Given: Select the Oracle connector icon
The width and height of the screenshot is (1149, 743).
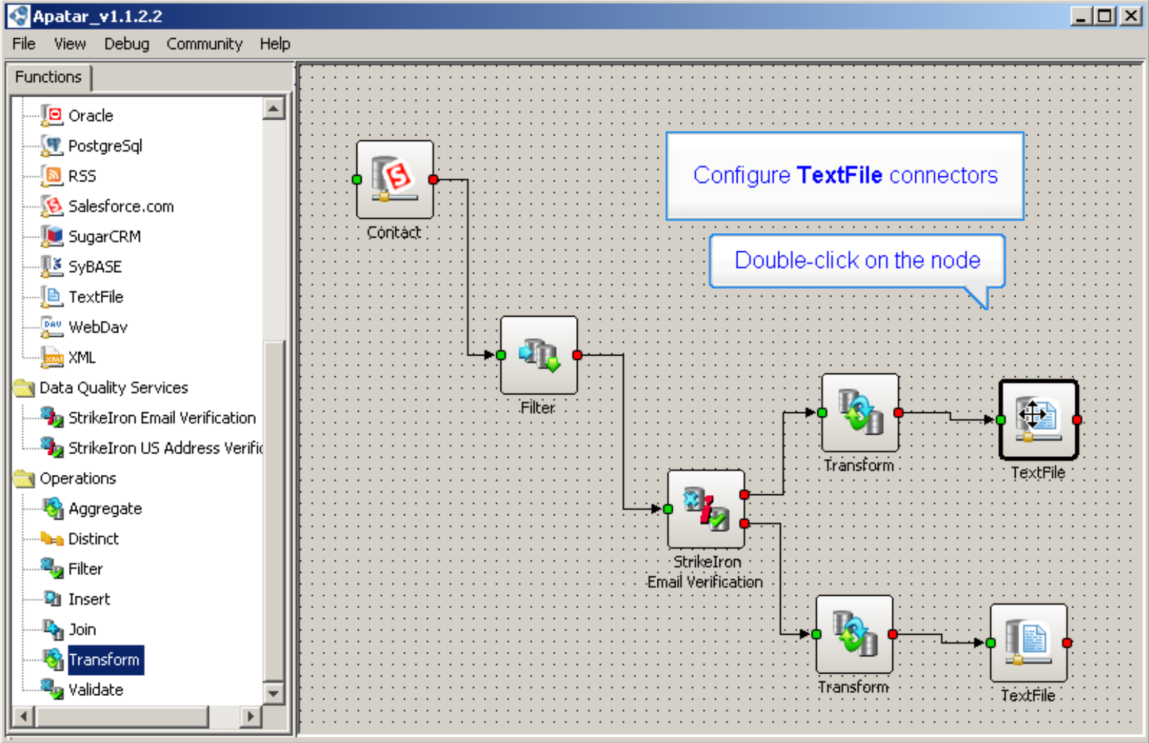Looking at the screenshot, I should (52, 115).
